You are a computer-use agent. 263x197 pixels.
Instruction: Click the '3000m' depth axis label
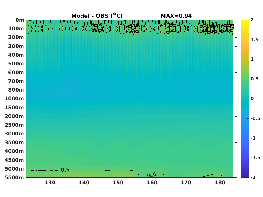point(14,134)
